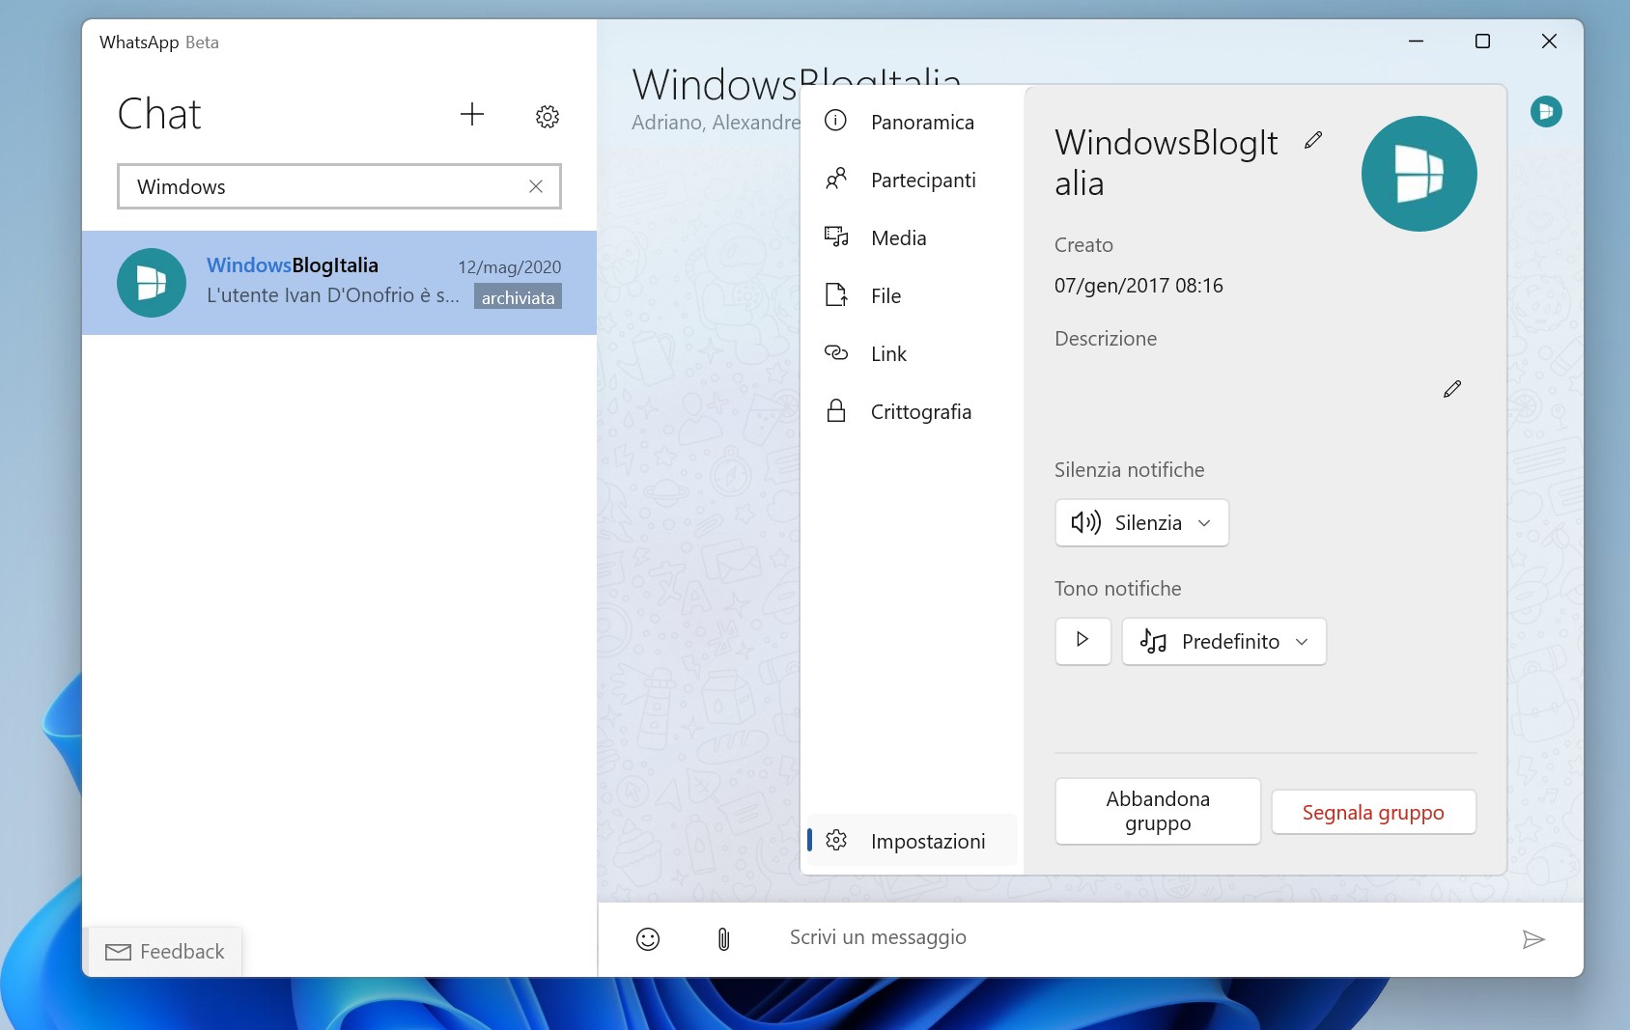This screenshot has width=1630, height=1030.
Task: Click the large group profile picture
Action: click(1419, 174)
